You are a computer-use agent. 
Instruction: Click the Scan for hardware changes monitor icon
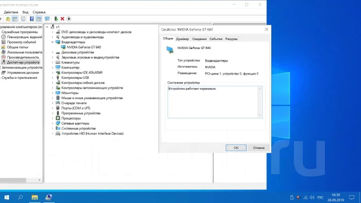click(47, 19)
